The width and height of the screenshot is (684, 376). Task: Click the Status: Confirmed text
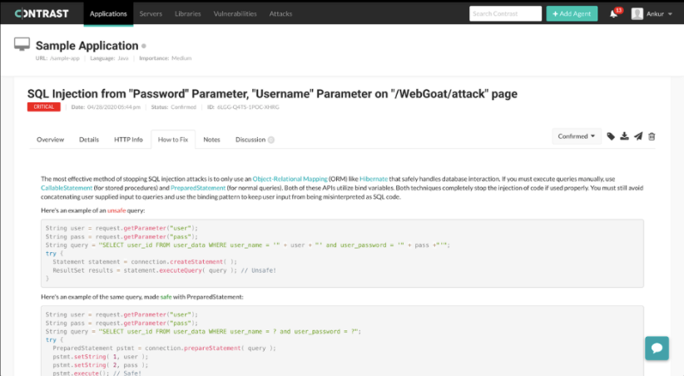[x=174, y=107]
